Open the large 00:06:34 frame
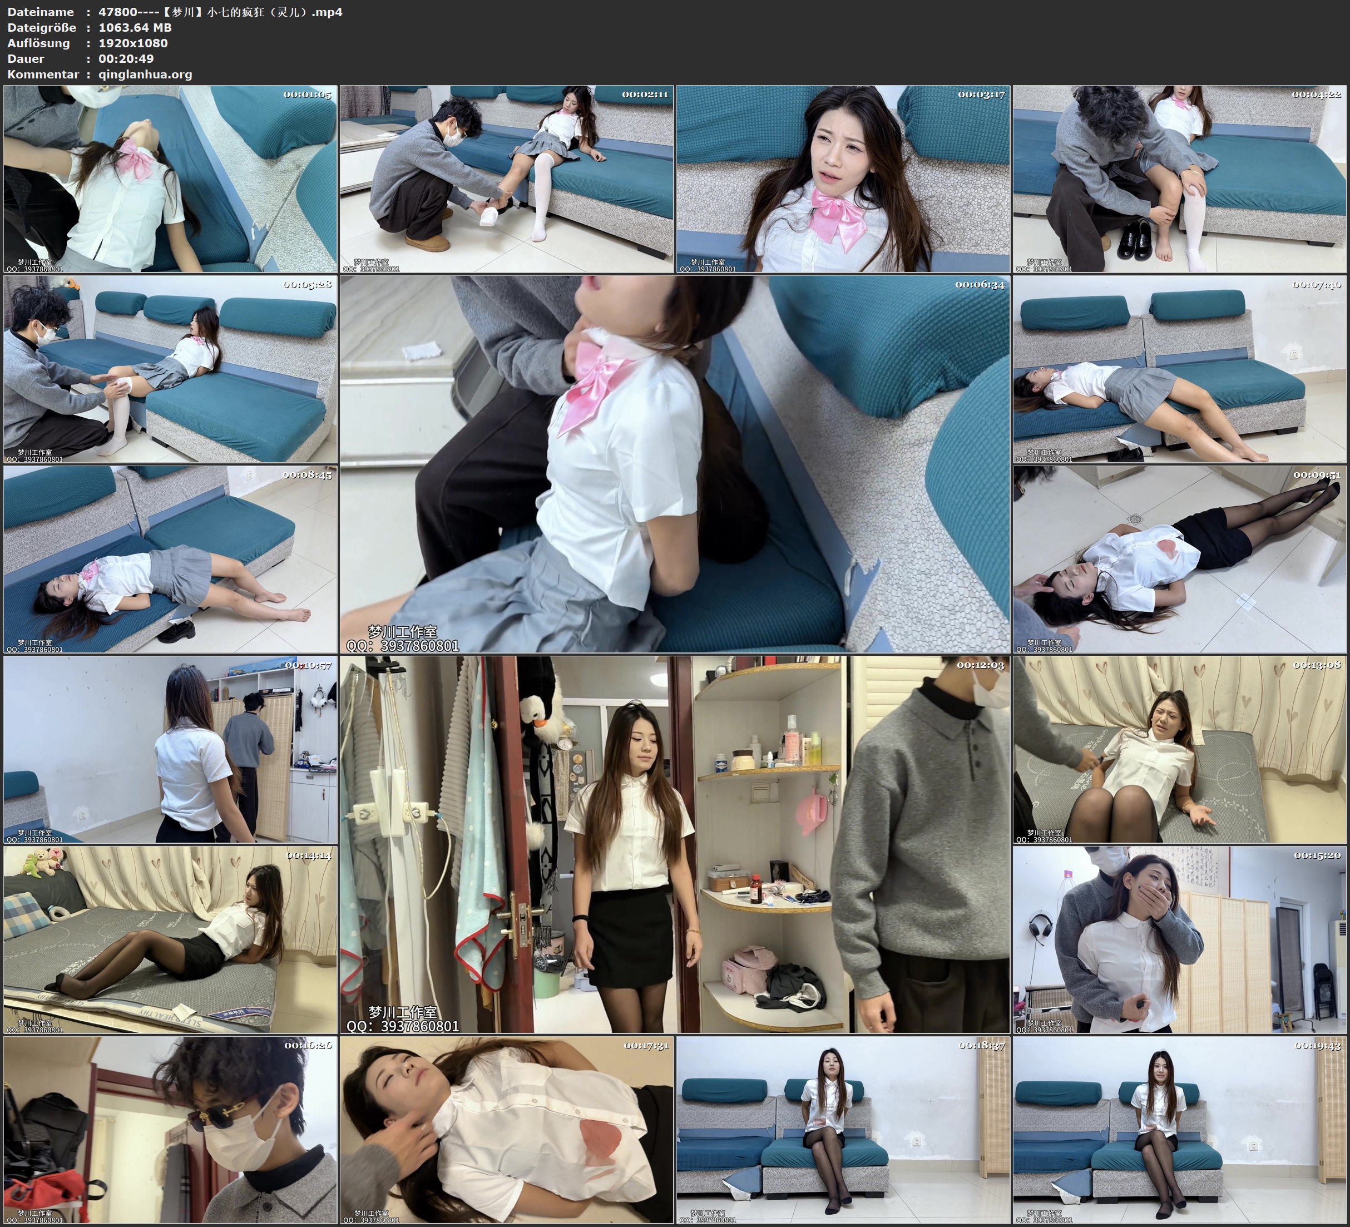The height and width of the screenshot is (1227, 1350). pyautogui.click(x=674, y=463)
